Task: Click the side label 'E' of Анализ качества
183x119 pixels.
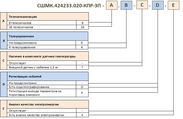Action: [3, 109]
